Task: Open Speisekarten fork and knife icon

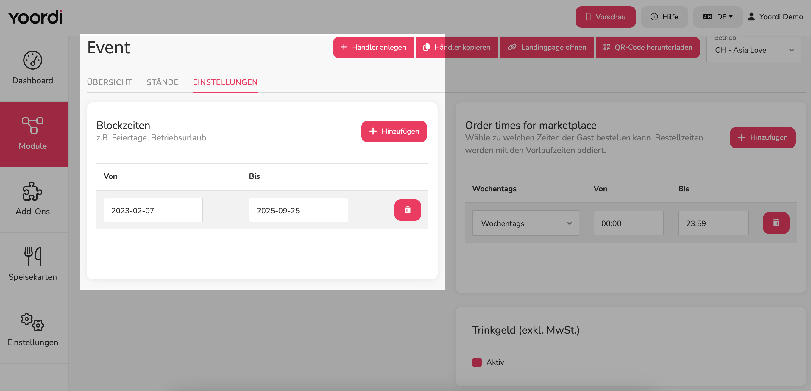Action: tap(32, 257)
